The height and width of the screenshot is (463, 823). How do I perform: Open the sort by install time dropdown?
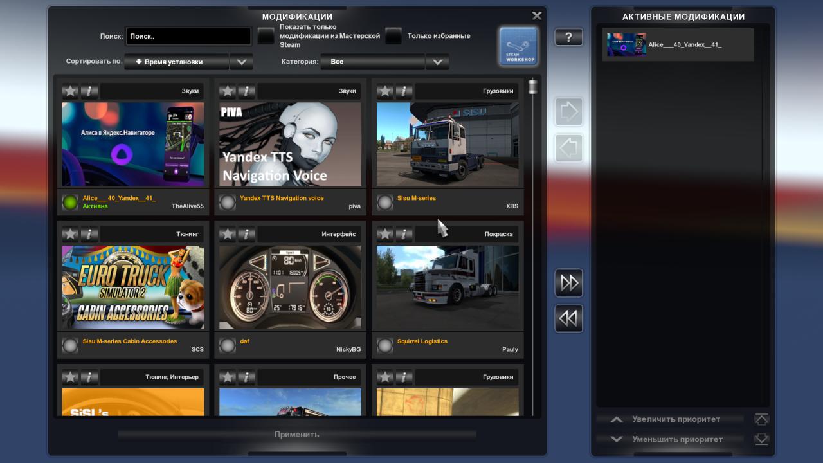tap(176, 62)
